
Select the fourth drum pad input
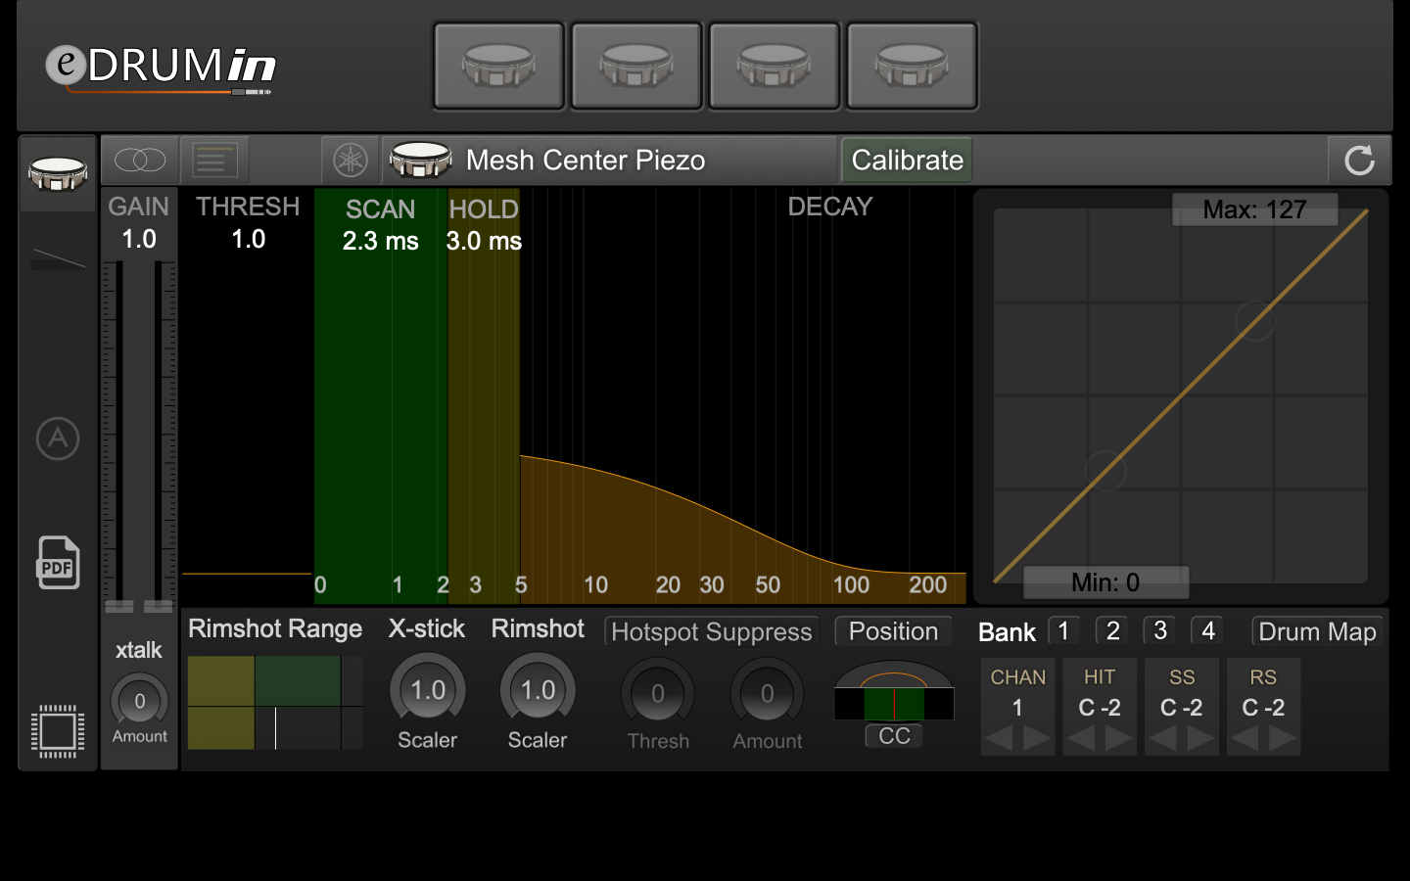coord(912,66)
